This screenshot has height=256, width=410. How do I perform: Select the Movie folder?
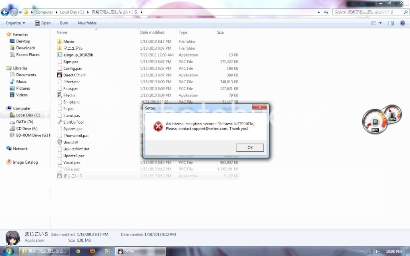tap(68, 42)
